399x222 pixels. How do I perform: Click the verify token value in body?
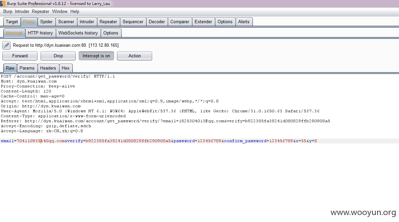128,141
